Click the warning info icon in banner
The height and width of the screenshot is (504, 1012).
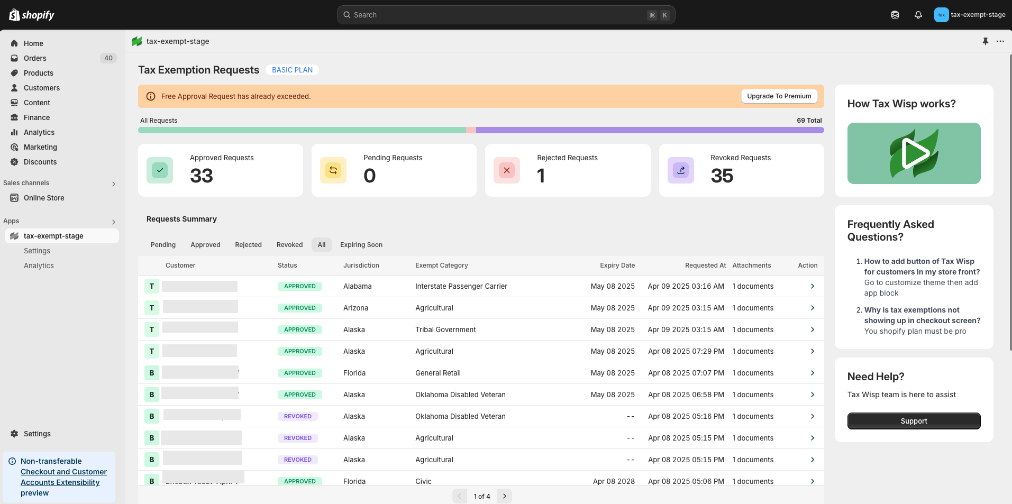[x=151, y=96]
